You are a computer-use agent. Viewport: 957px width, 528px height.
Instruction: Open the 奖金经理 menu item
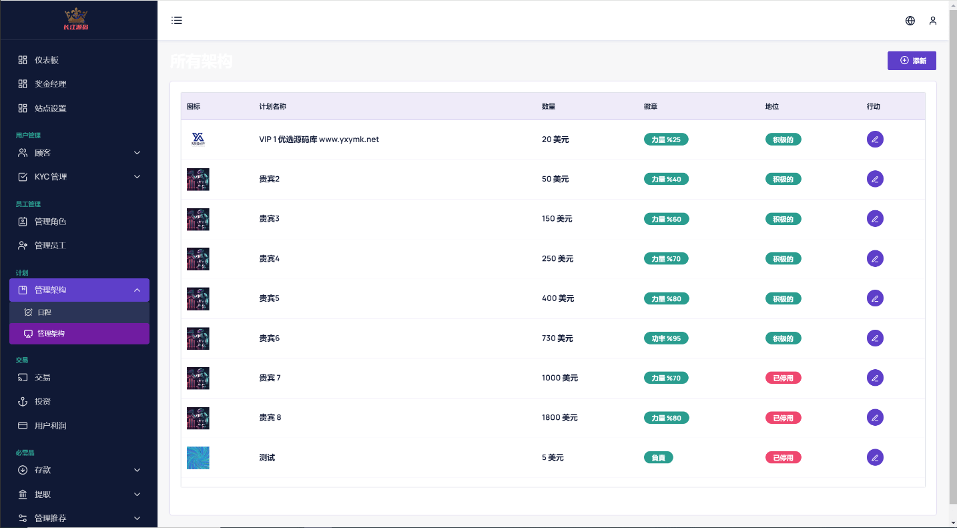(x=79, y=84)
